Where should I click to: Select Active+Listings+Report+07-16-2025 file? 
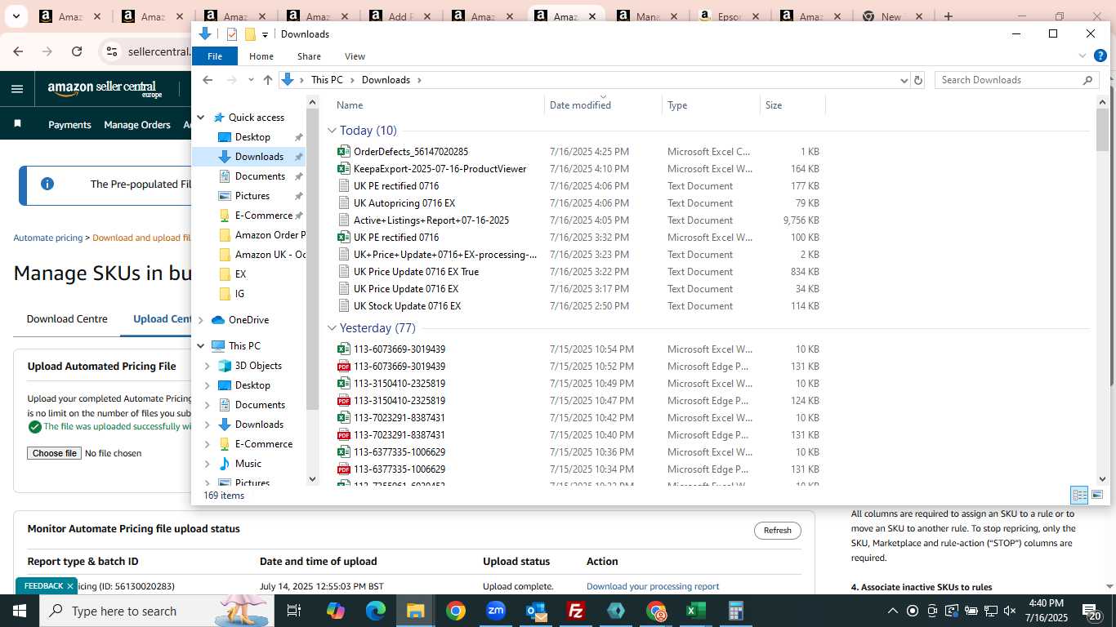click(431, 220)
